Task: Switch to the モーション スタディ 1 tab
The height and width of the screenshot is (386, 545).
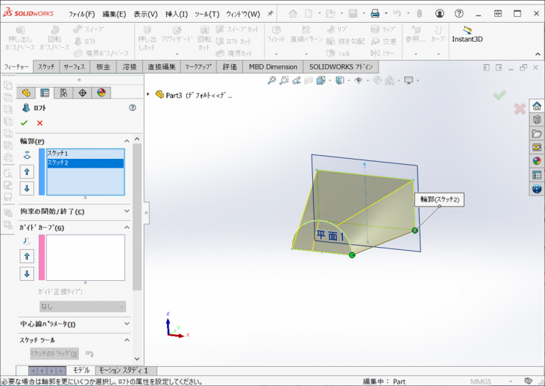Action: [123, 371]
